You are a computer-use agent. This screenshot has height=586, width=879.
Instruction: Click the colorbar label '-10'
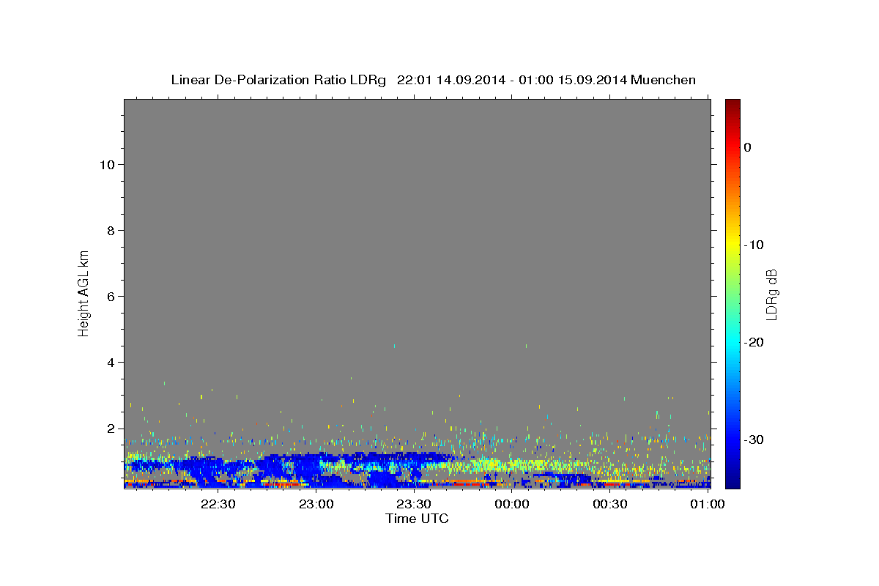(754, 245)
